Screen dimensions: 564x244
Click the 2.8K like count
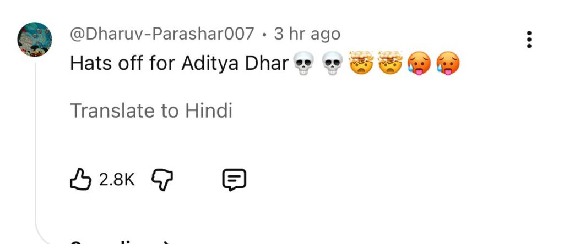point(117,180)
